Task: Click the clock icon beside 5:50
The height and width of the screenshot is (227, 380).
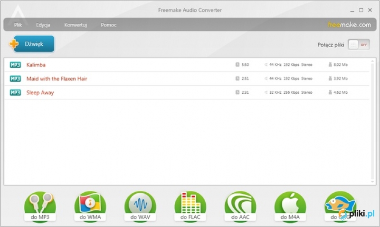Action: (x=237, y=65)
